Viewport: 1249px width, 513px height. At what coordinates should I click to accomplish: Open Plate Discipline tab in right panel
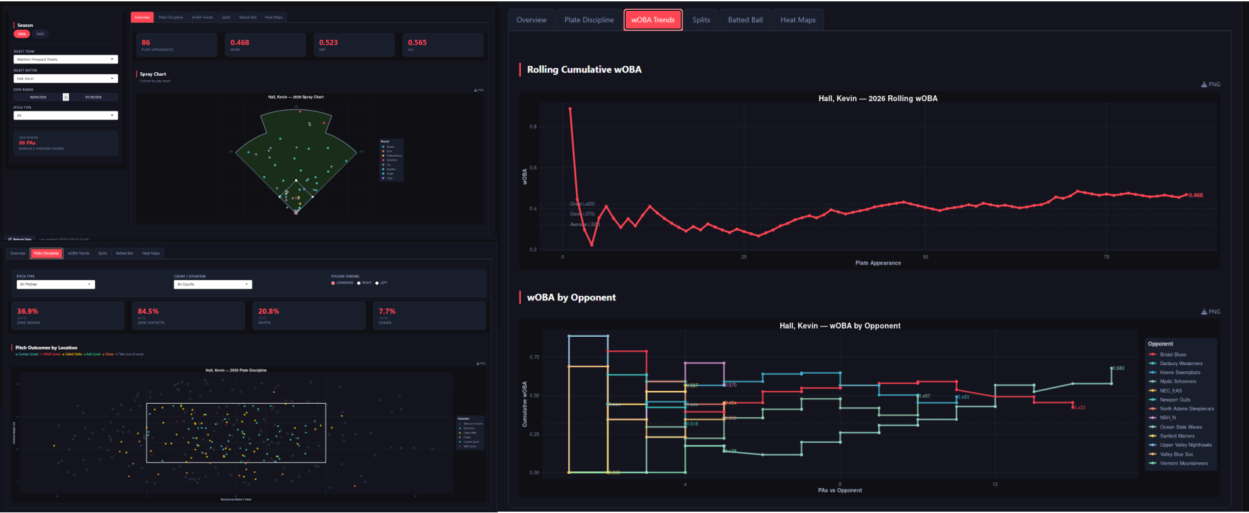589,20
